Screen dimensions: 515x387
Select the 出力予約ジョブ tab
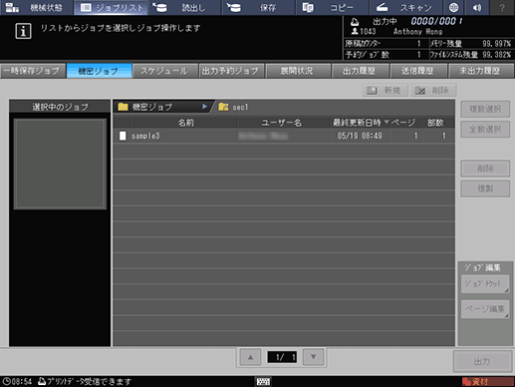[x=231, y=71]
